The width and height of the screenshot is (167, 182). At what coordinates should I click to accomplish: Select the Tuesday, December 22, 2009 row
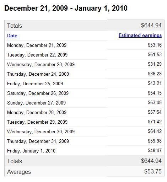[x=84, y=55]
